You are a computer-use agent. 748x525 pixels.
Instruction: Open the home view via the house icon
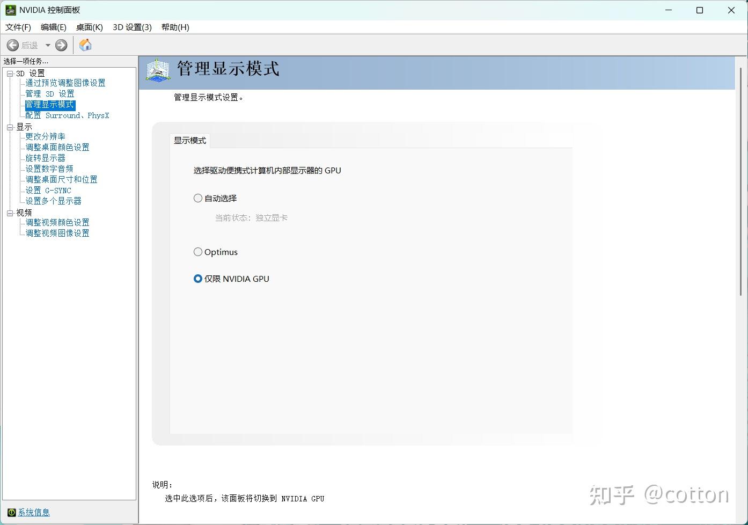tap(85, 45)
